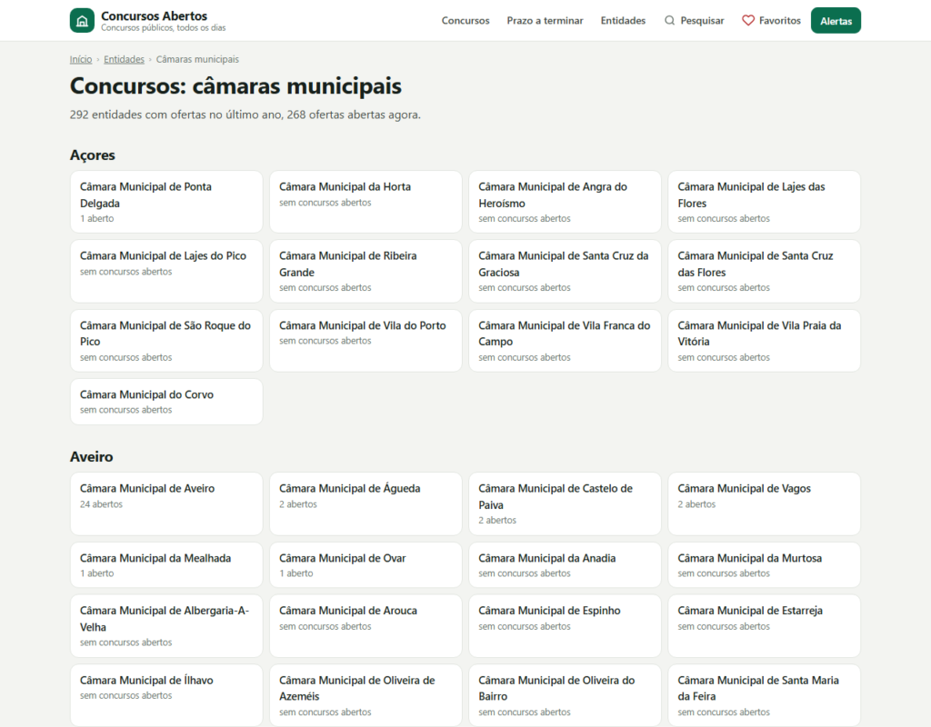Viewport: 931px width, 727px height.
Task: Select Câmara Municipal de Lajes das Flores
Action: [x=764, y=202]
